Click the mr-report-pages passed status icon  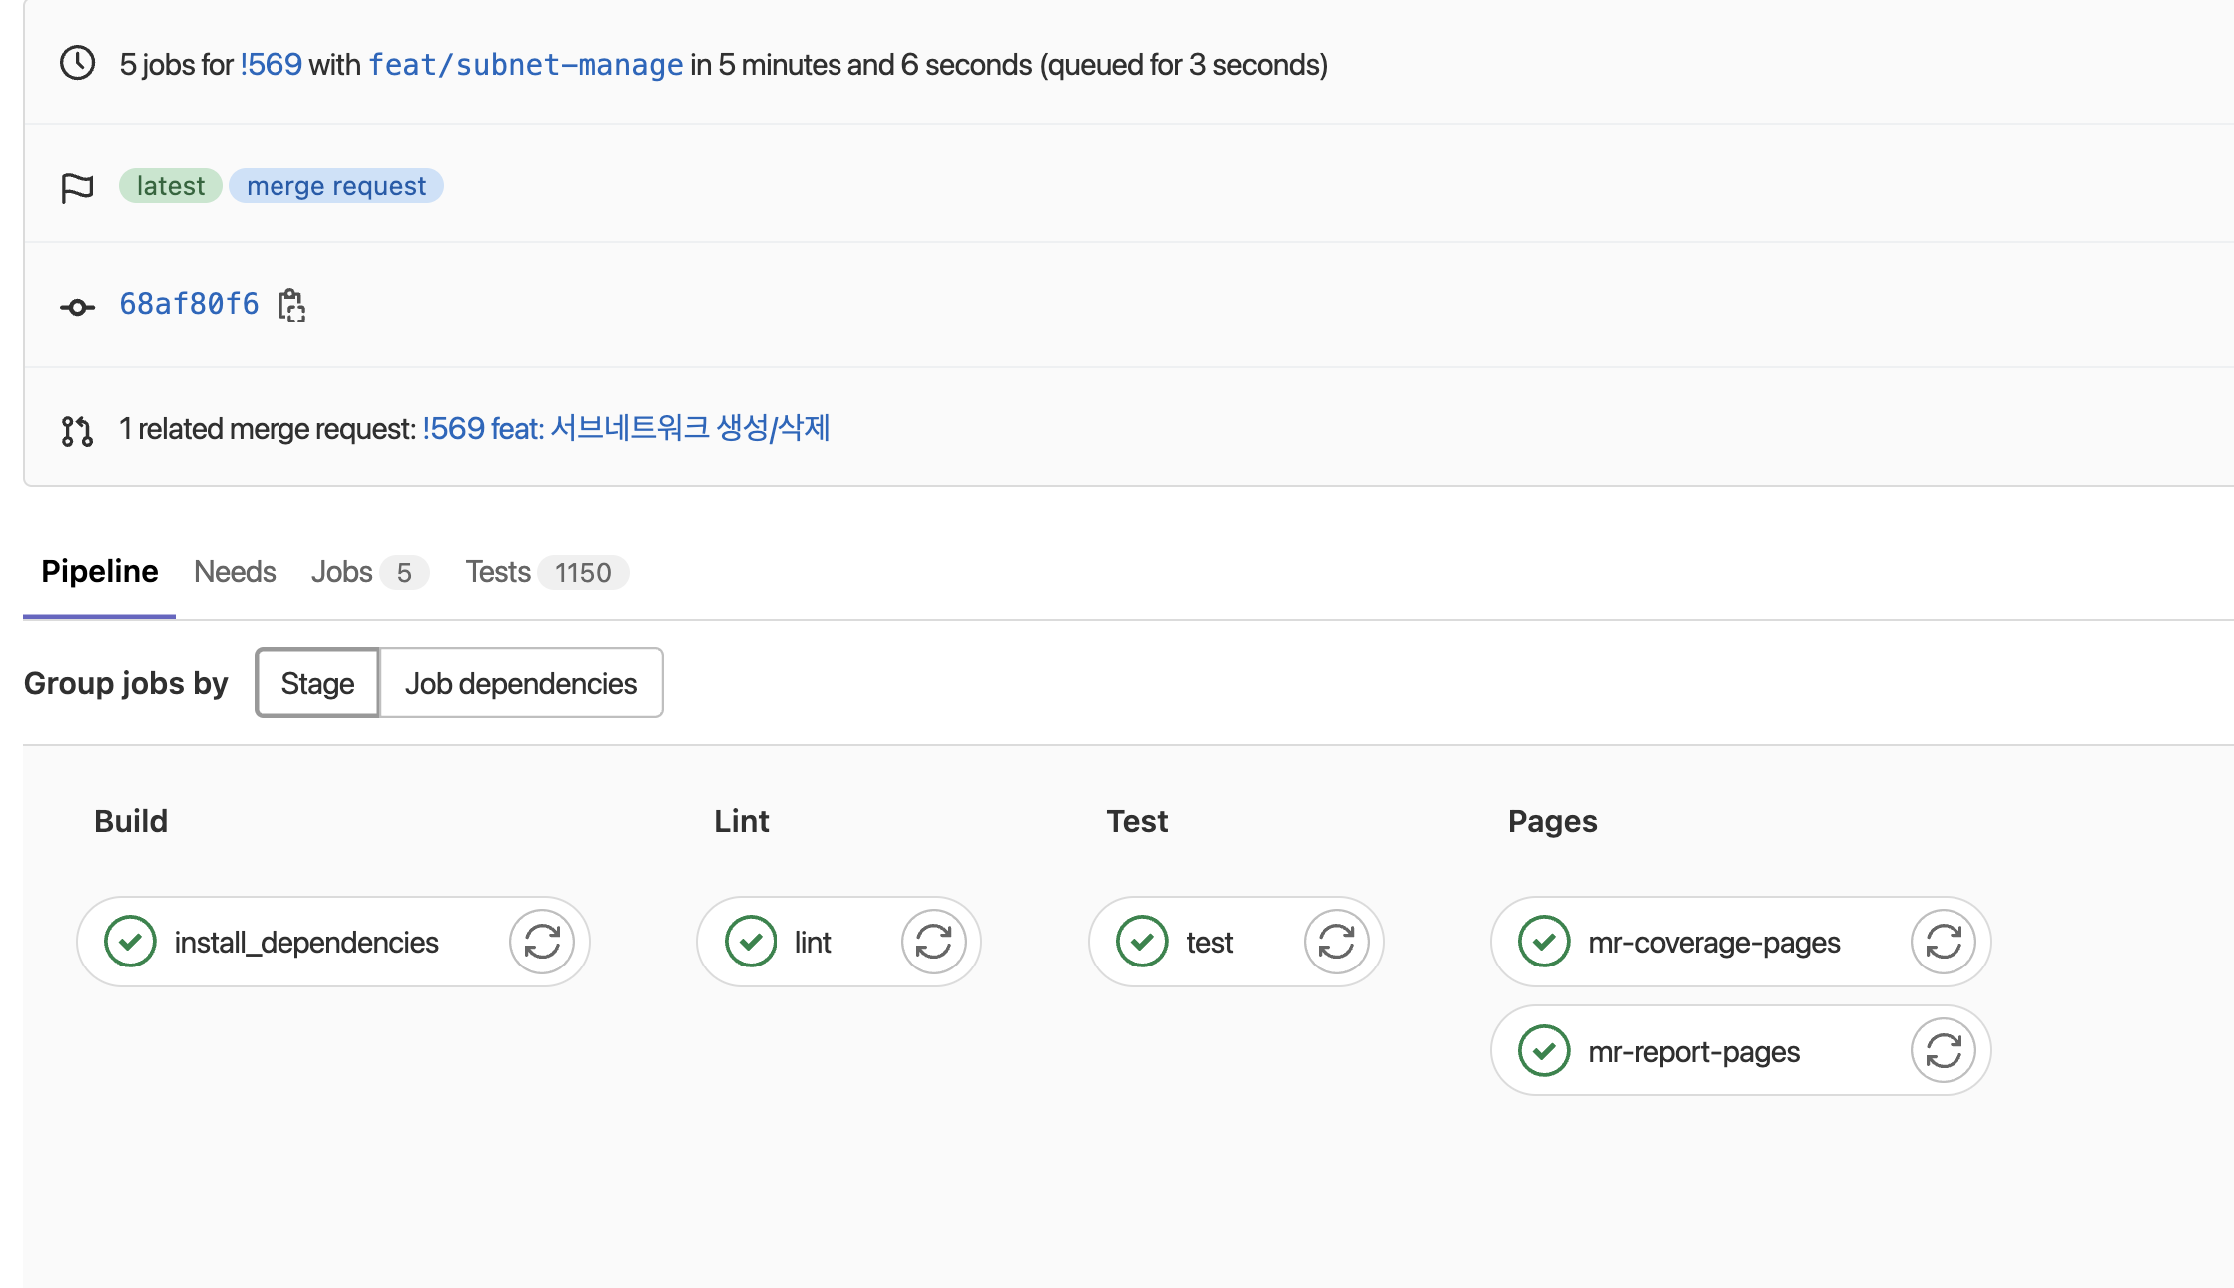click(1544, 1051)
